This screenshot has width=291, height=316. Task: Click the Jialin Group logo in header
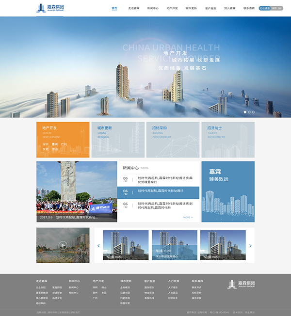click(x=50, y=8)
